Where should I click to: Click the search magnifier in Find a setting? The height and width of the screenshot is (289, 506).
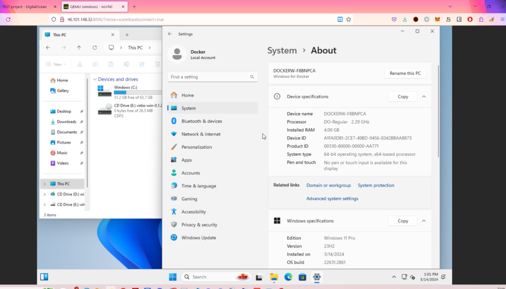(x=252, y=77)
